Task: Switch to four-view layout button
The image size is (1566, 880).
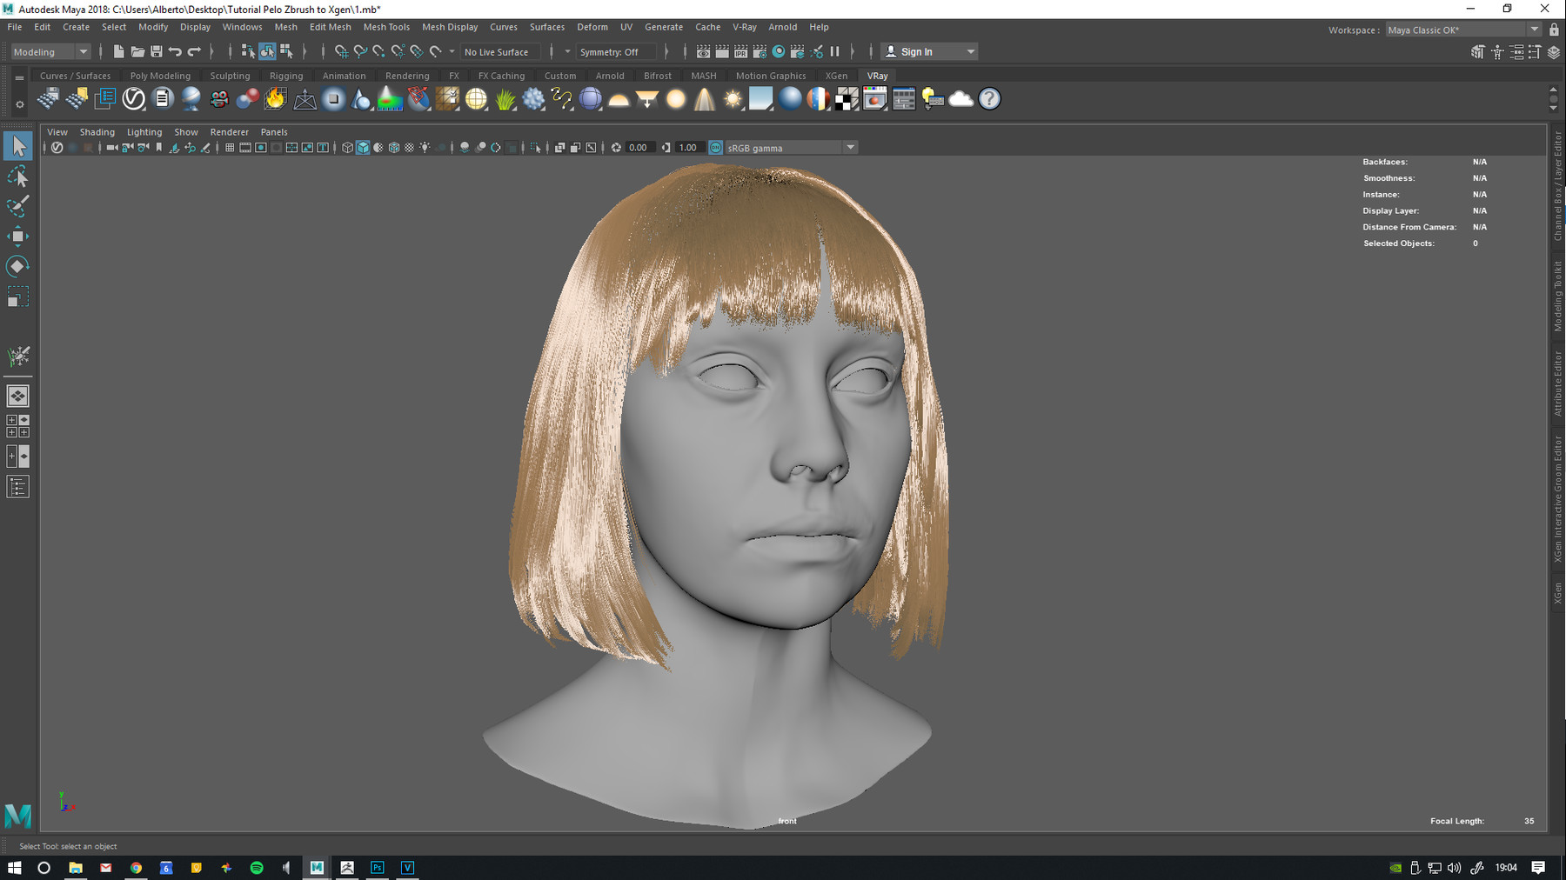Action: point(18,426)
